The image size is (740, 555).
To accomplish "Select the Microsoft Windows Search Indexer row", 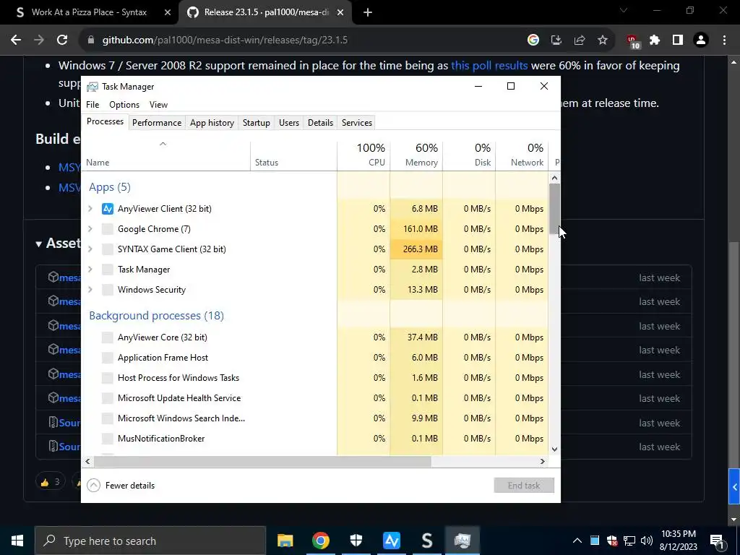I will [x=315, y=418].
